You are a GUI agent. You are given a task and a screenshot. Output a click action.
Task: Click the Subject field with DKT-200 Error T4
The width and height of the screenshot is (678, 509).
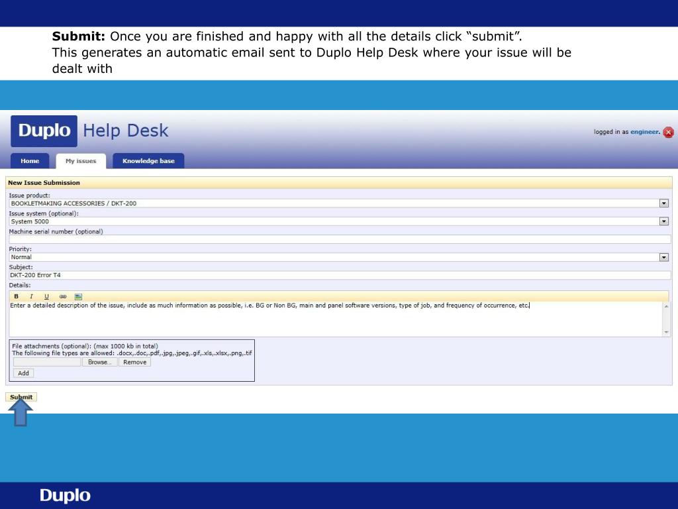pos(340,275)
